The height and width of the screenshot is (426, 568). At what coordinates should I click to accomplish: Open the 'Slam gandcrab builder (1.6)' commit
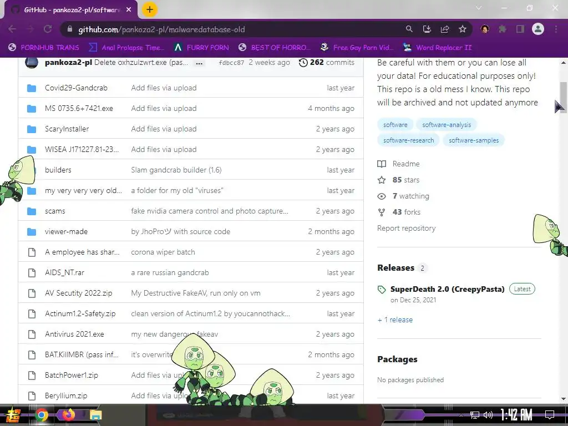176,170
